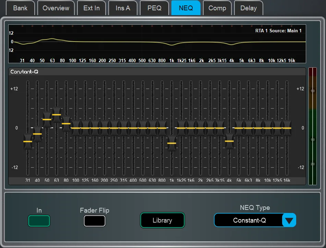Click the 100 Hz band fader

click(x=76, y=128)
